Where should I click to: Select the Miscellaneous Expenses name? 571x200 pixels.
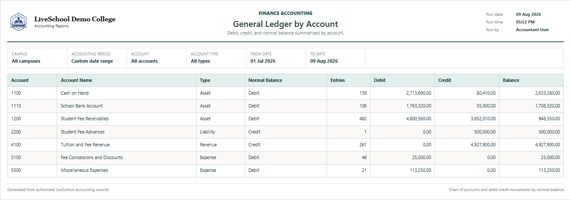[x=84, y=170]
